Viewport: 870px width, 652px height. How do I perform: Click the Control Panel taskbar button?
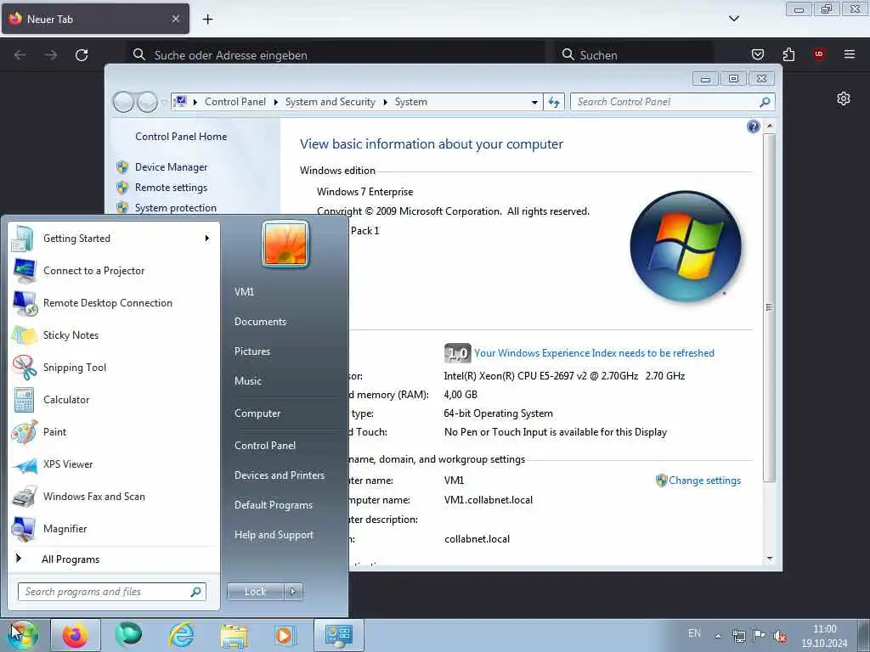point(339,635)
